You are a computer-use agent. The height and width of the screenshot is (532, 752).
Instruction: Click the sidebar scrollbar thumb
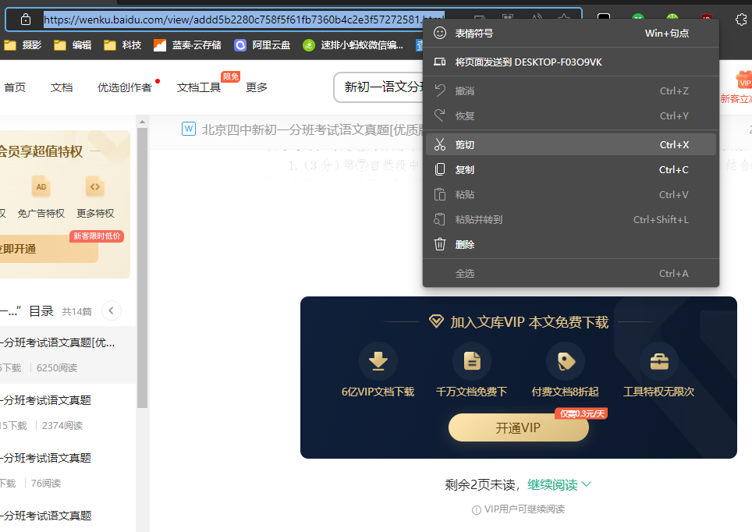pos(142,268)
